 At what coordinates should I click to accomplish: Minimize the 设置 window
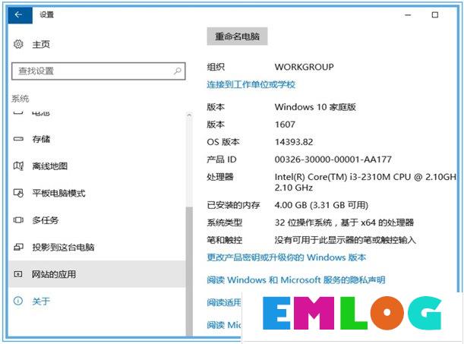pos(408,14)
